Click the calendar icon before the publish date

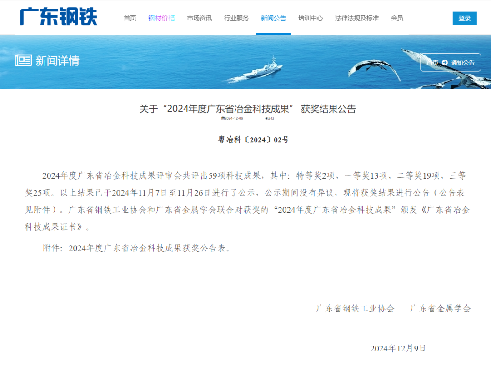tap(223, 119)
